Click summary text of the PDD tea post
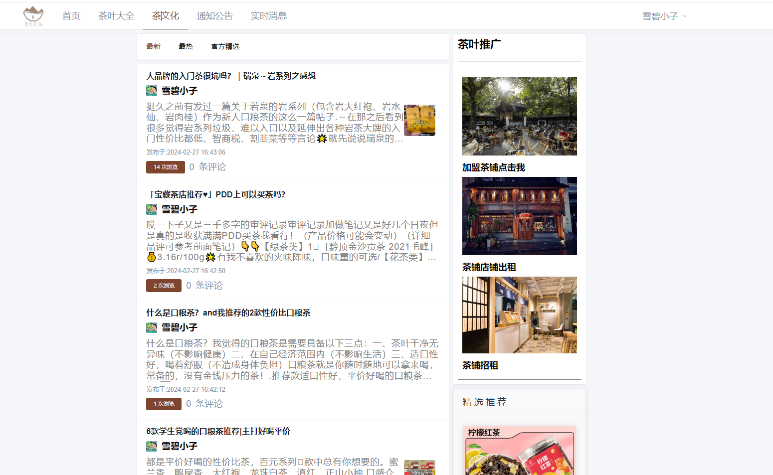The image size is (773, 475). click(x=292, y=241)
